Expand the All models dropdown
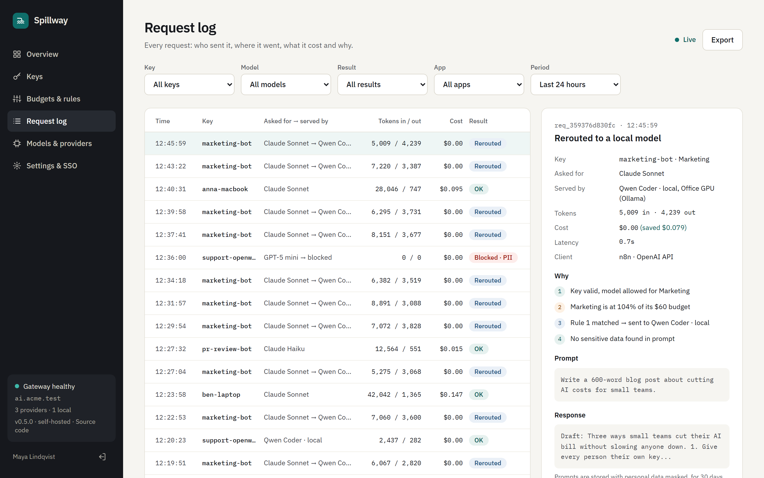Screen dimensions: 764x478 coord(286,84)
